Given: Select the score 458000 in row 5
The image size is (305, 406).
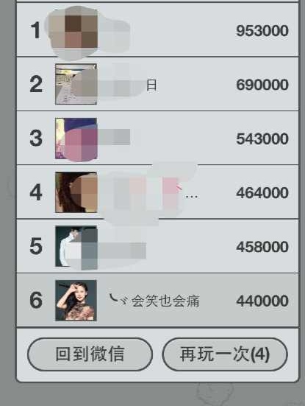Looking at the screenshot, I should (262, 247).
